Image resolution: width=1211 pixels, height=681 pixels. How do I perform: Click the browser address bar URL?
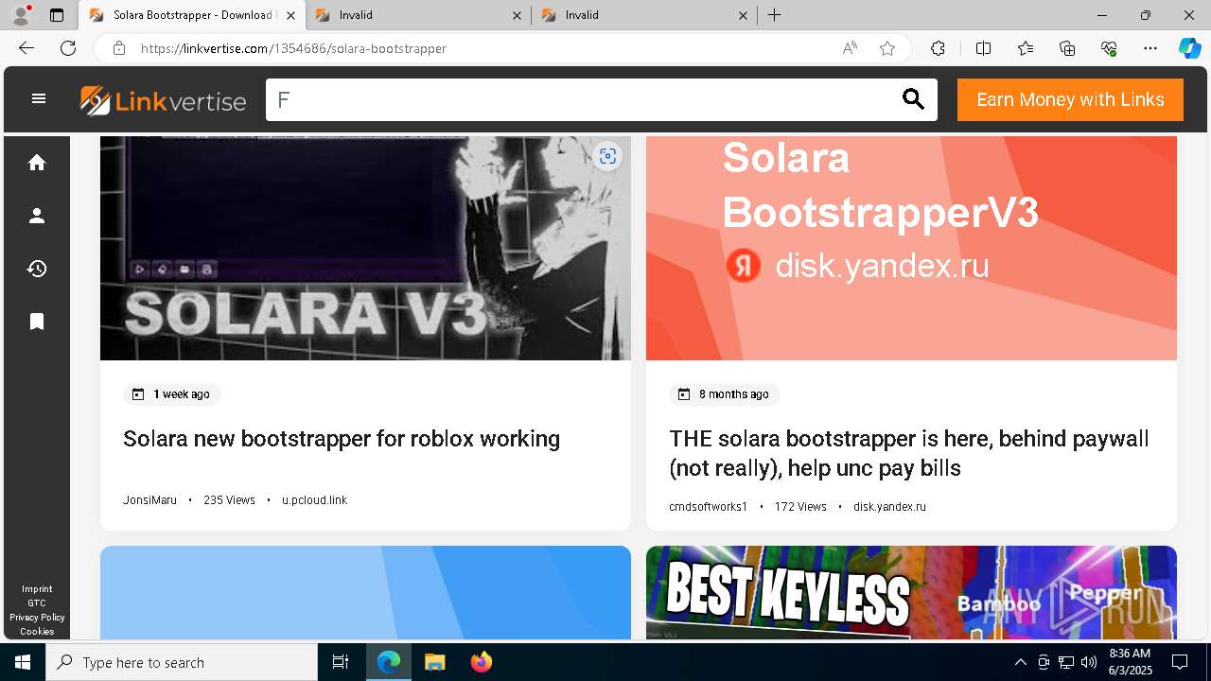coord(293,48)
